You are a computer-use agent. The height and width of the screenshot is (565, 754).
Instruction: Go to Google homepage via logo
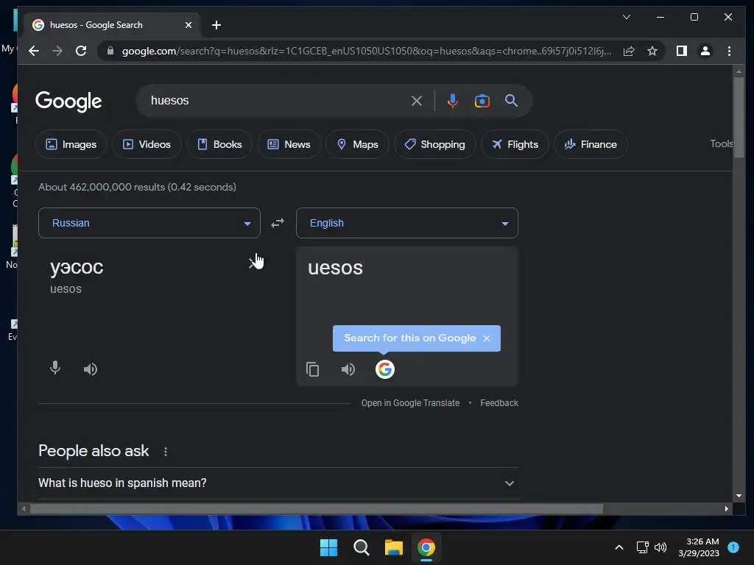coord(68,101)
